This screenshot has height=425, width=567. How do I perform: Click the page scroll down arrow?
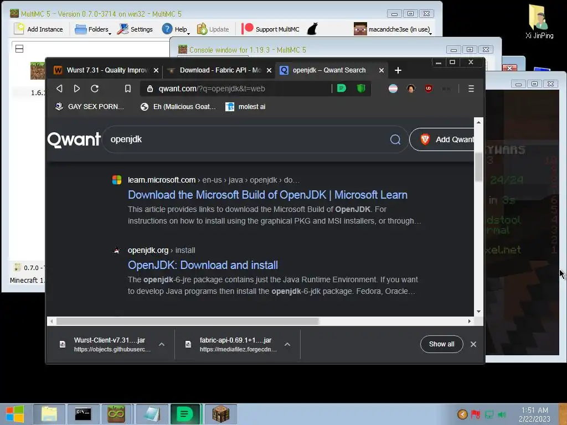pyautogui.click(x=478, y=312)
